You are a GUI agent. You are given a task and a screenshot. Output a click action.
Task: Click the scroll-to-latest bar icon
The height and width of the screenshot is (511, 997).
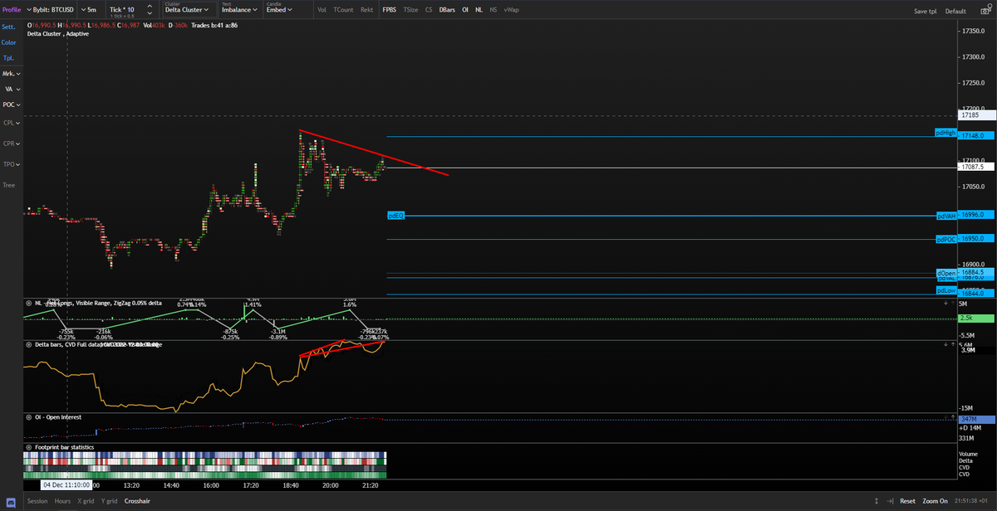pos(890,501)
